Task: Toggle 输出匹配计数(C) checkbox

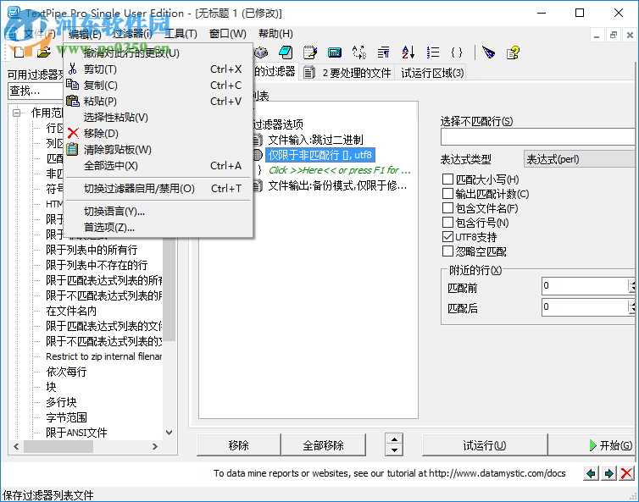Action: coord(447,193)
